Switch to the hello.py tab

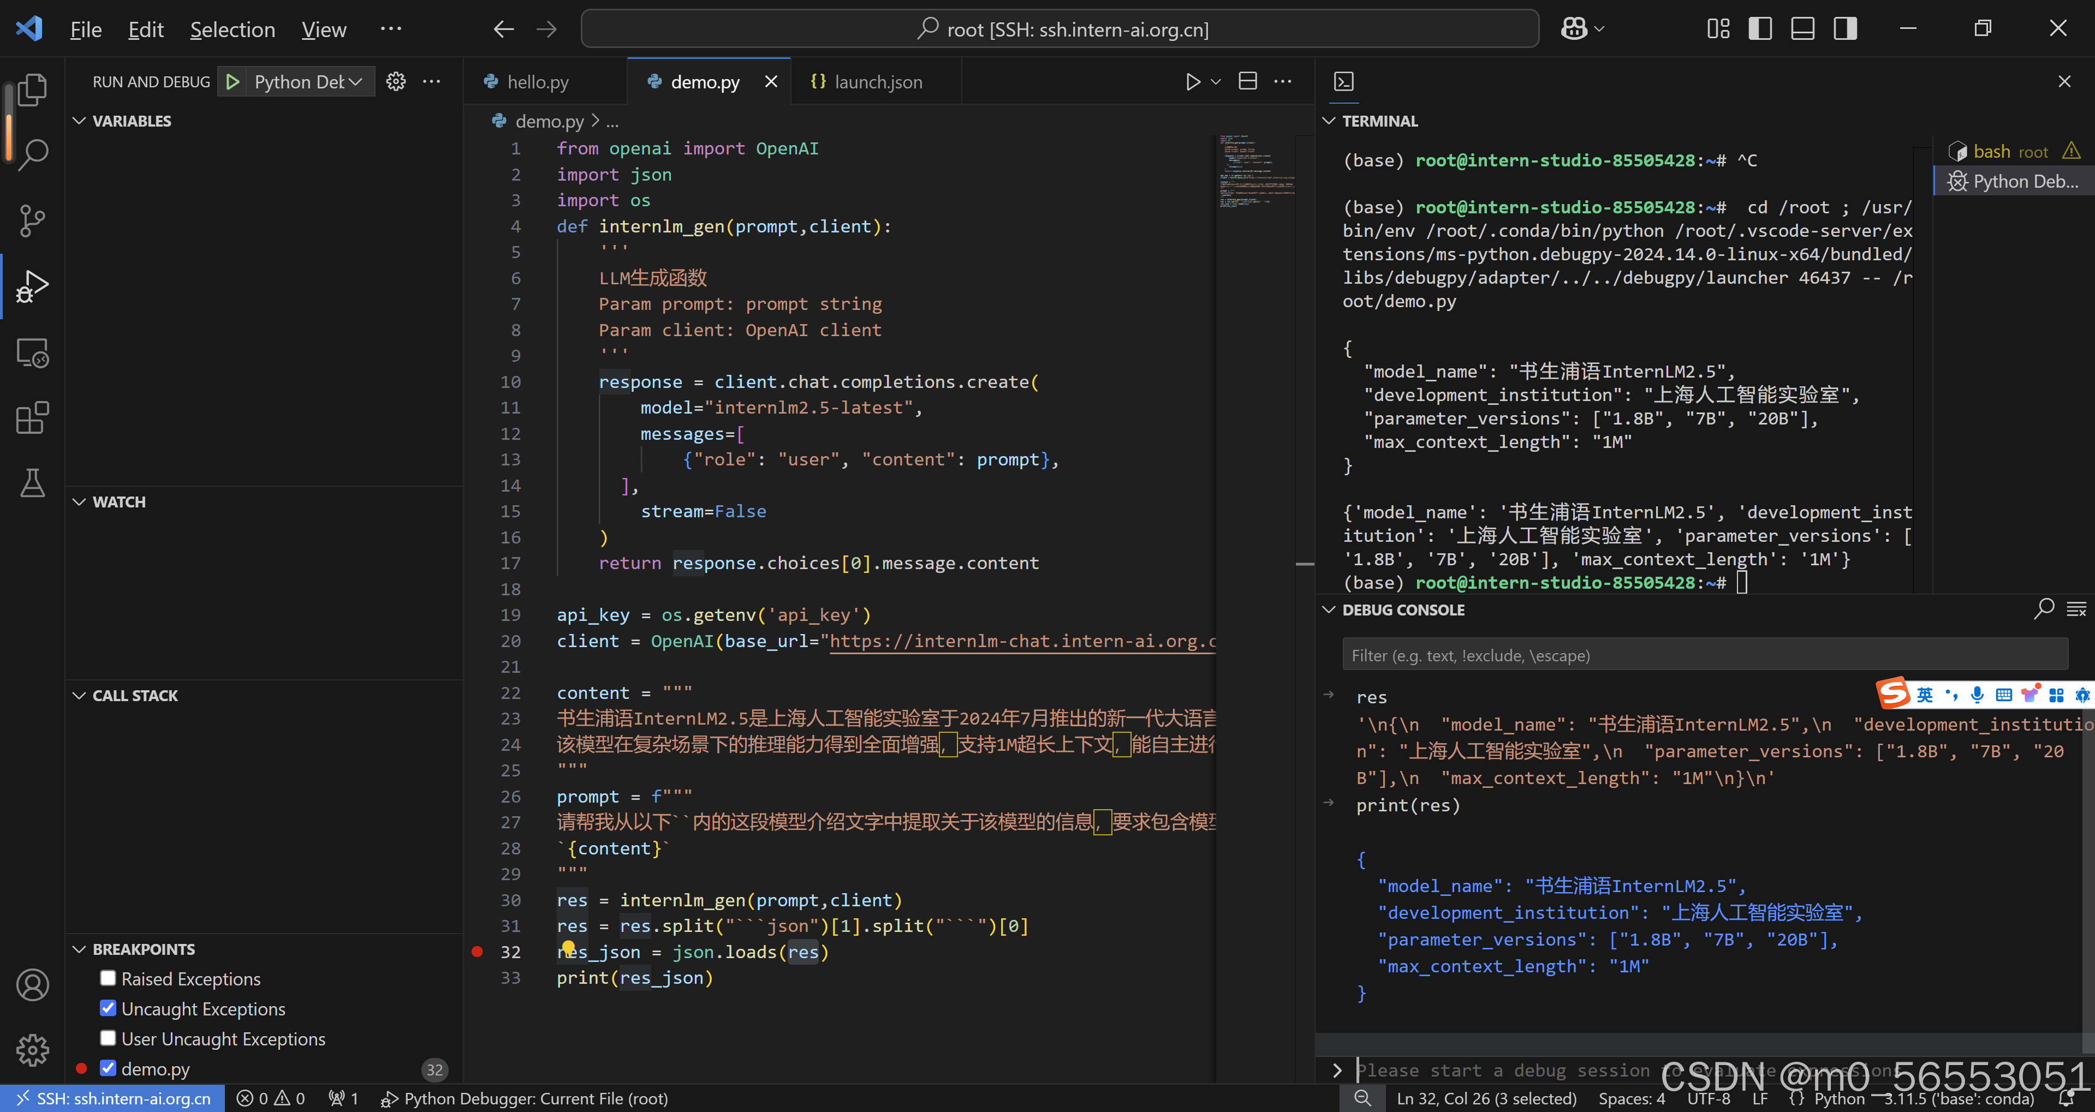[x=537, y=82]
